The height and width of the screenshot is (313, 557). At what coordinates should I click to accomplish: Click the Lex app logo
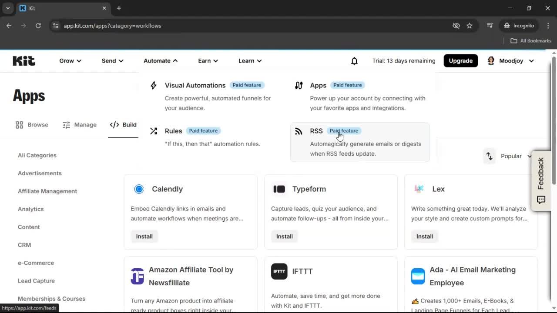tap(419, 189)
